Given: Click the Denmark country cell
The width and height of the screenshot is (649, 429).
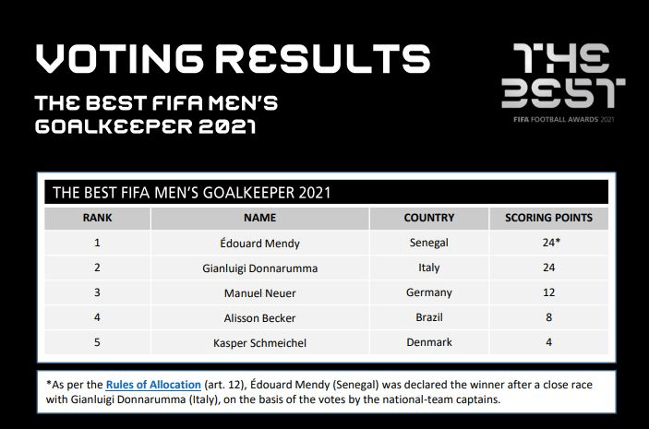Looking at the screenshot, I should [x=428, y=343].
